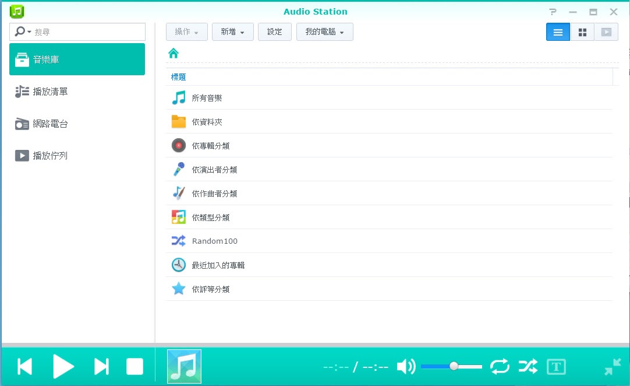Open the search options magnifier dropdown
Screen dimensions: 630x386
23,31
